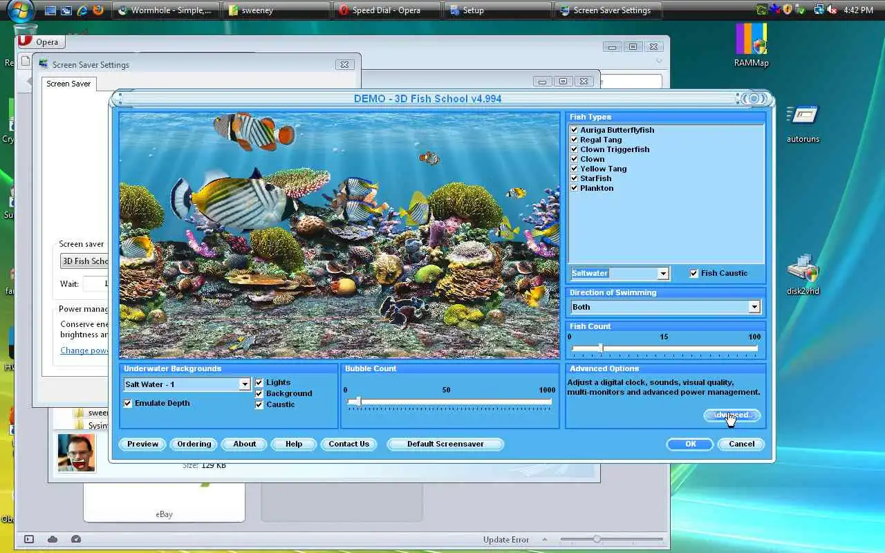Click the Opera menu button

(41, 42)
